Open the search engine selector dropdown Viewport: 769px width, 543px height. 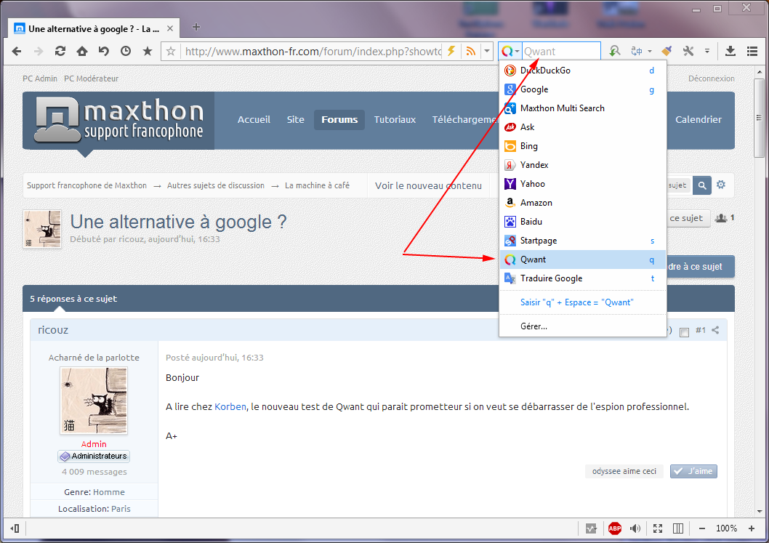tap(510, 51)
